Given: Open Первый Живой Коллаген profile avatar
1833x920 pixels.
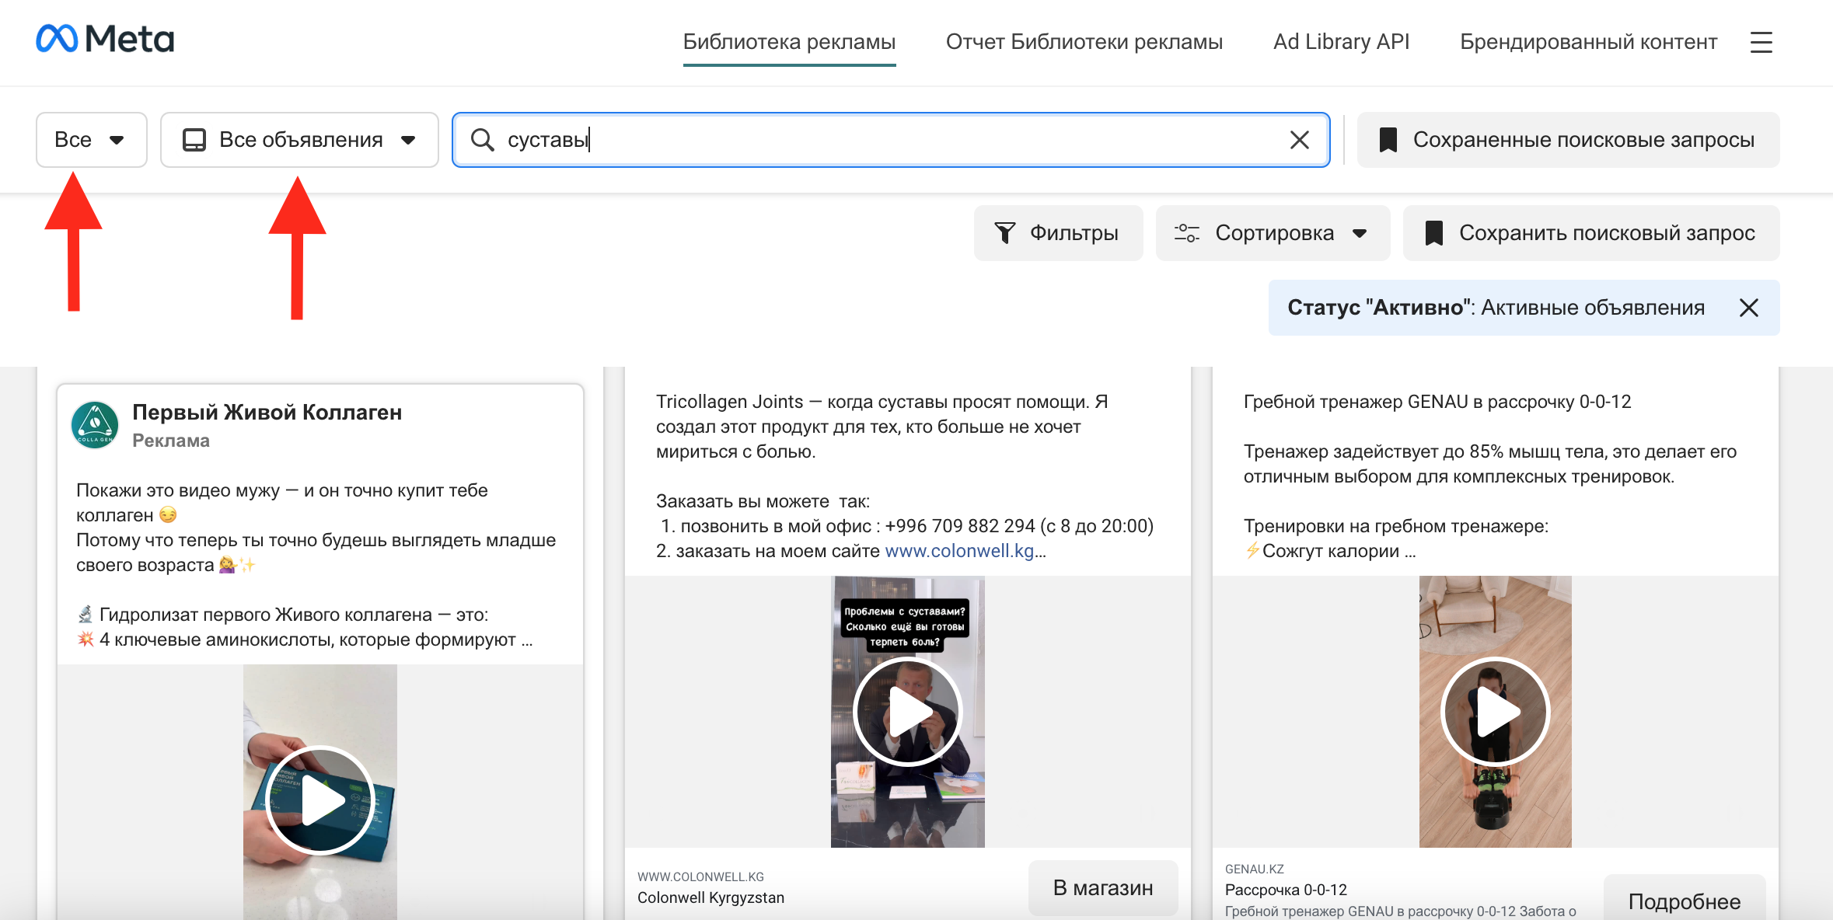Looking at the screenshot, I should pos(95,425).
